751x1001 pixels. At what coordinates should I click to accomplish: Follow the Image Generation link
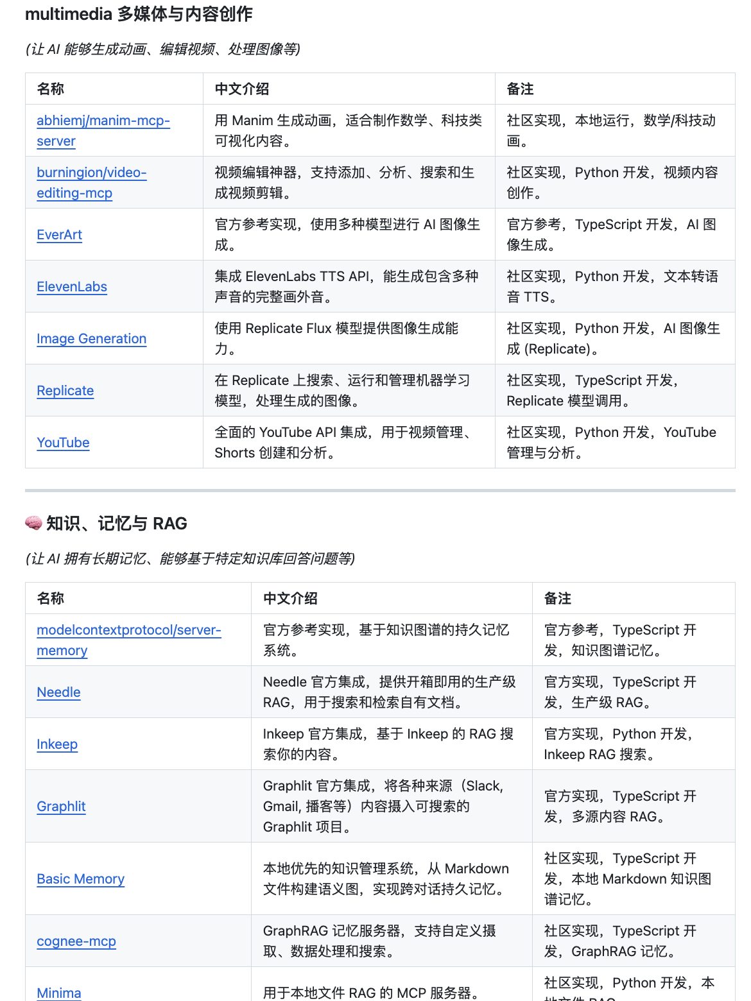(92, 339)
